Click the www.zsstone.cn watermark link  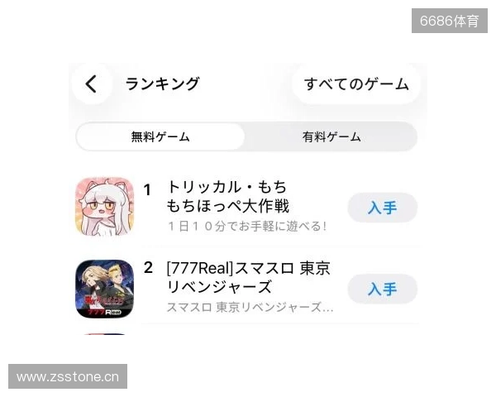click(x=68, y=376)
